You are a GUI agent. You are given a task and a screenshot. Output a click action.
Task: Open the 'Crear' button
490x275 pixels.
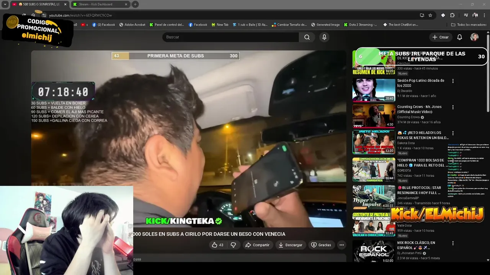pos(440,37)
